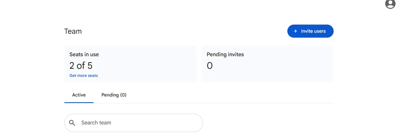The width and height of the screenshot is (399, 137).
Task: Click the blue underline beneath Active tab
Action: [79, 102]
